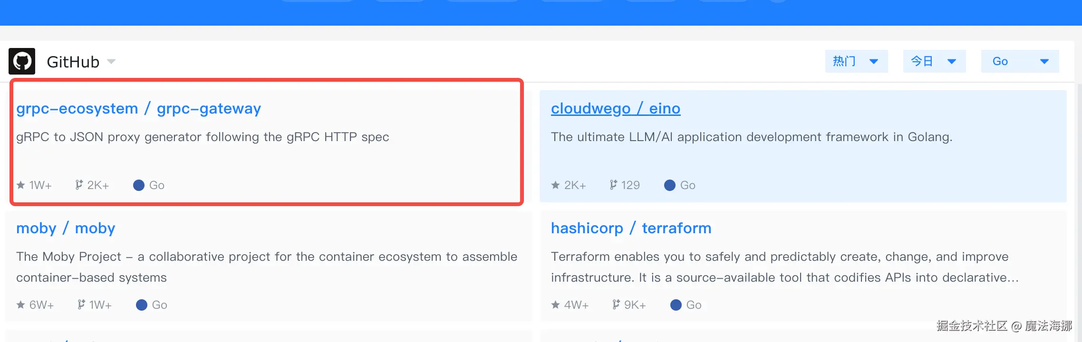Viewport: 1082px width, 342px height.
Task: Click Go language color dot on terraform
Action: [x=676, y=305]
